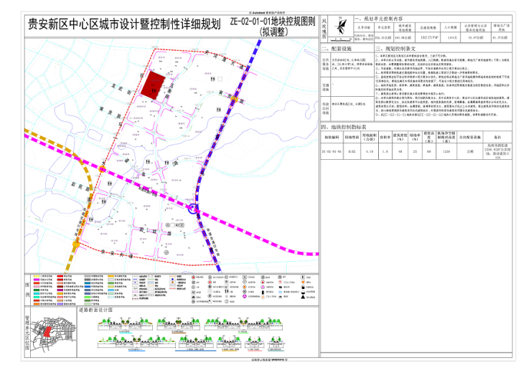Click the 14.4万 population value
Image resolution: width=531 pixels, height=375 pixels.
(452, 37)
